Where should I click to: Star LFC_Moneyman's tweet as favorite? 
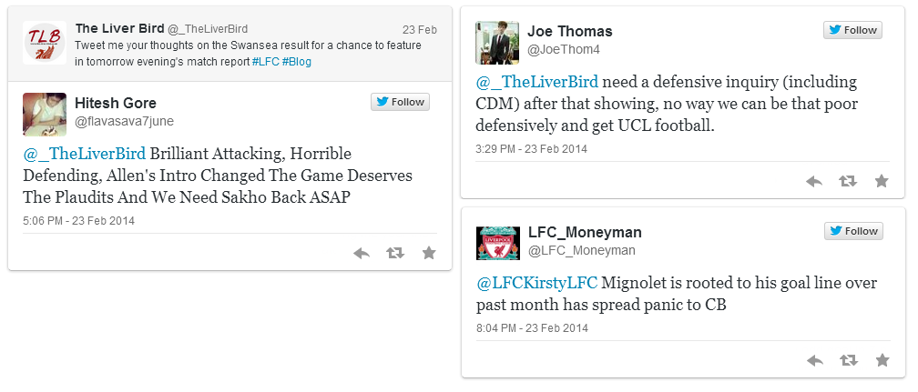click(882, 360)
